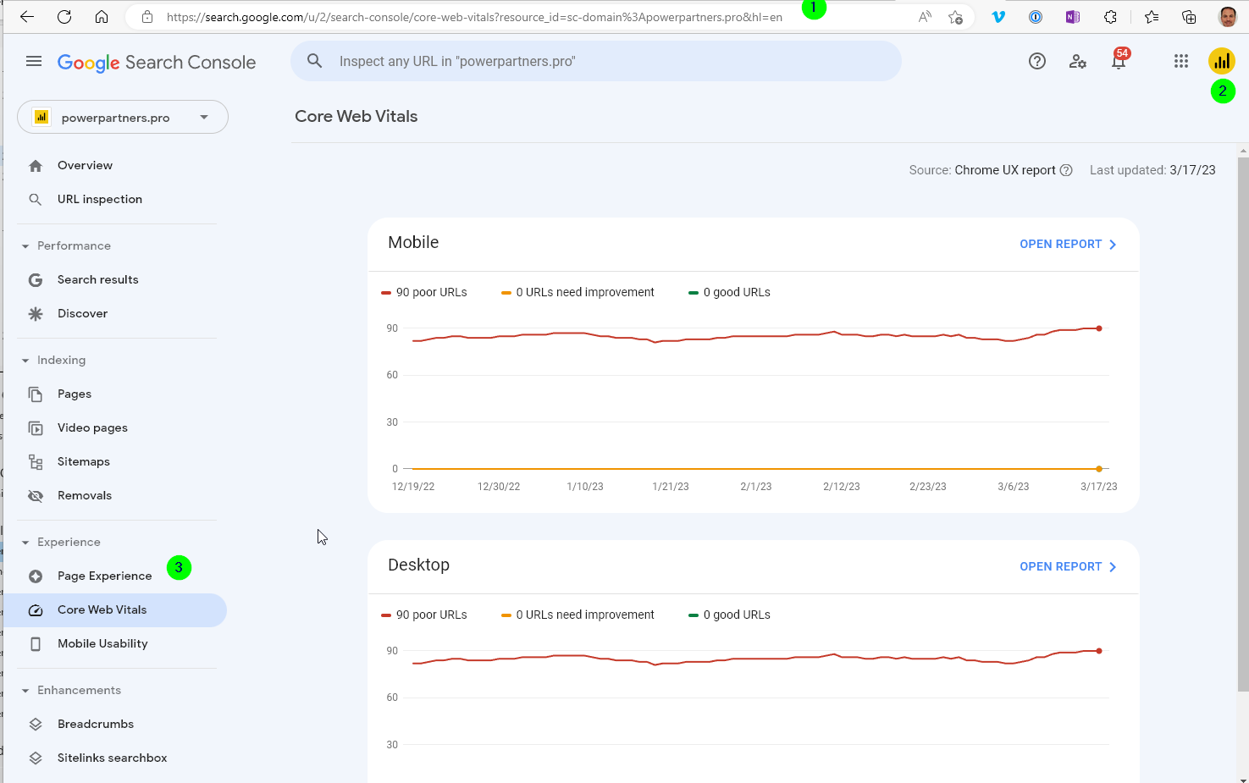Viewport: 1249px width, 783px height.
Task: Open the Vimeo extension icon
Action: pos(998,17)
